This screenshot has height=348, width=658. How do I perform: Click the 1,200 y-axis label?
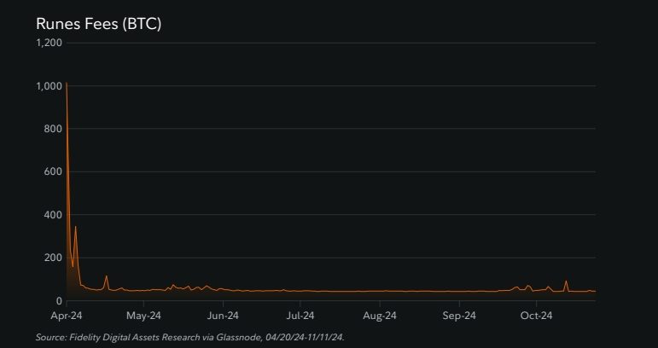pyautogui.click(x=49, y=43)
